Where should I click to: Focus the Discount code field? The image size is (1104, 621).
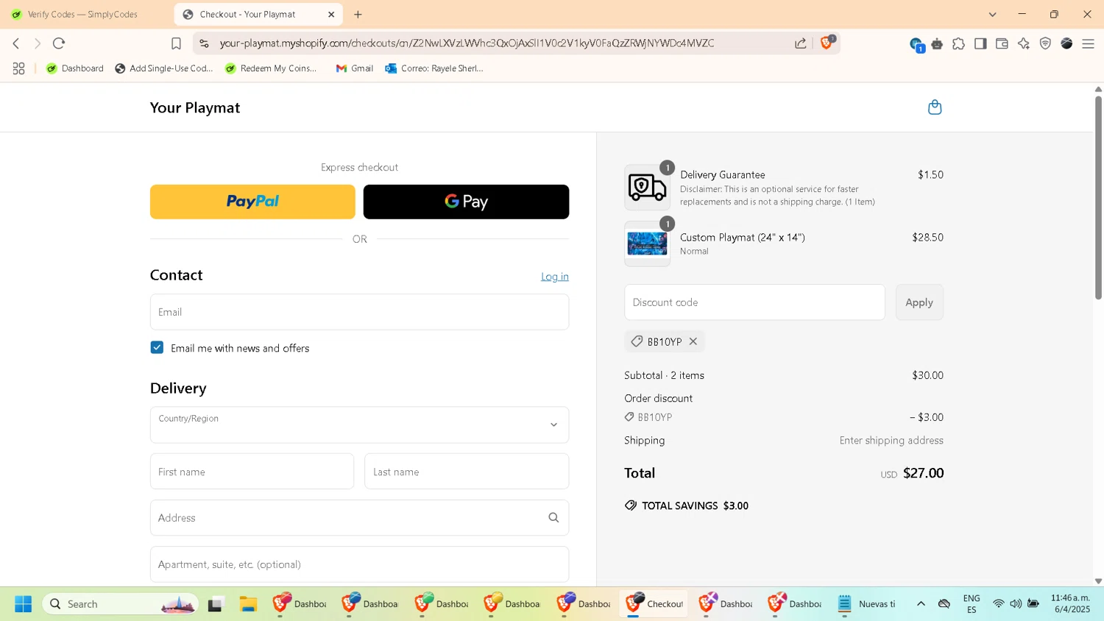[754, 302]
